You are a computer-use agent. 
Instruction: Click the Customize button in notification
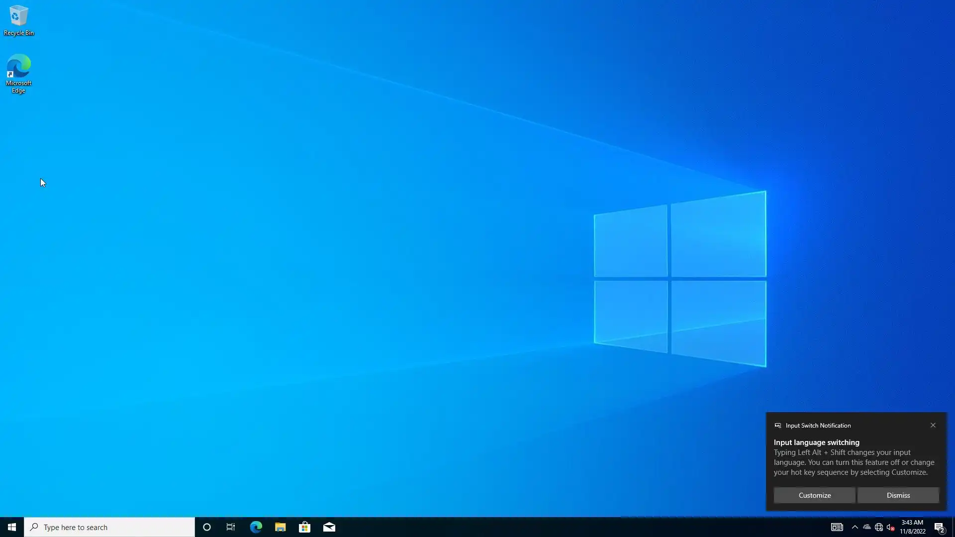pos(814,495)
